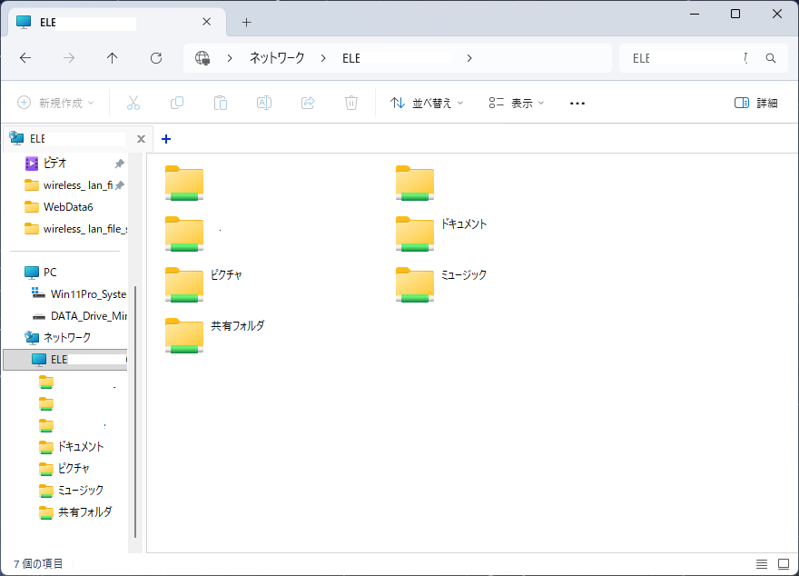The height and width of the screenshot is (576, 799).
Task: Expand chevron after ネットワーク in address bar
Action: (x=323, y=58)
